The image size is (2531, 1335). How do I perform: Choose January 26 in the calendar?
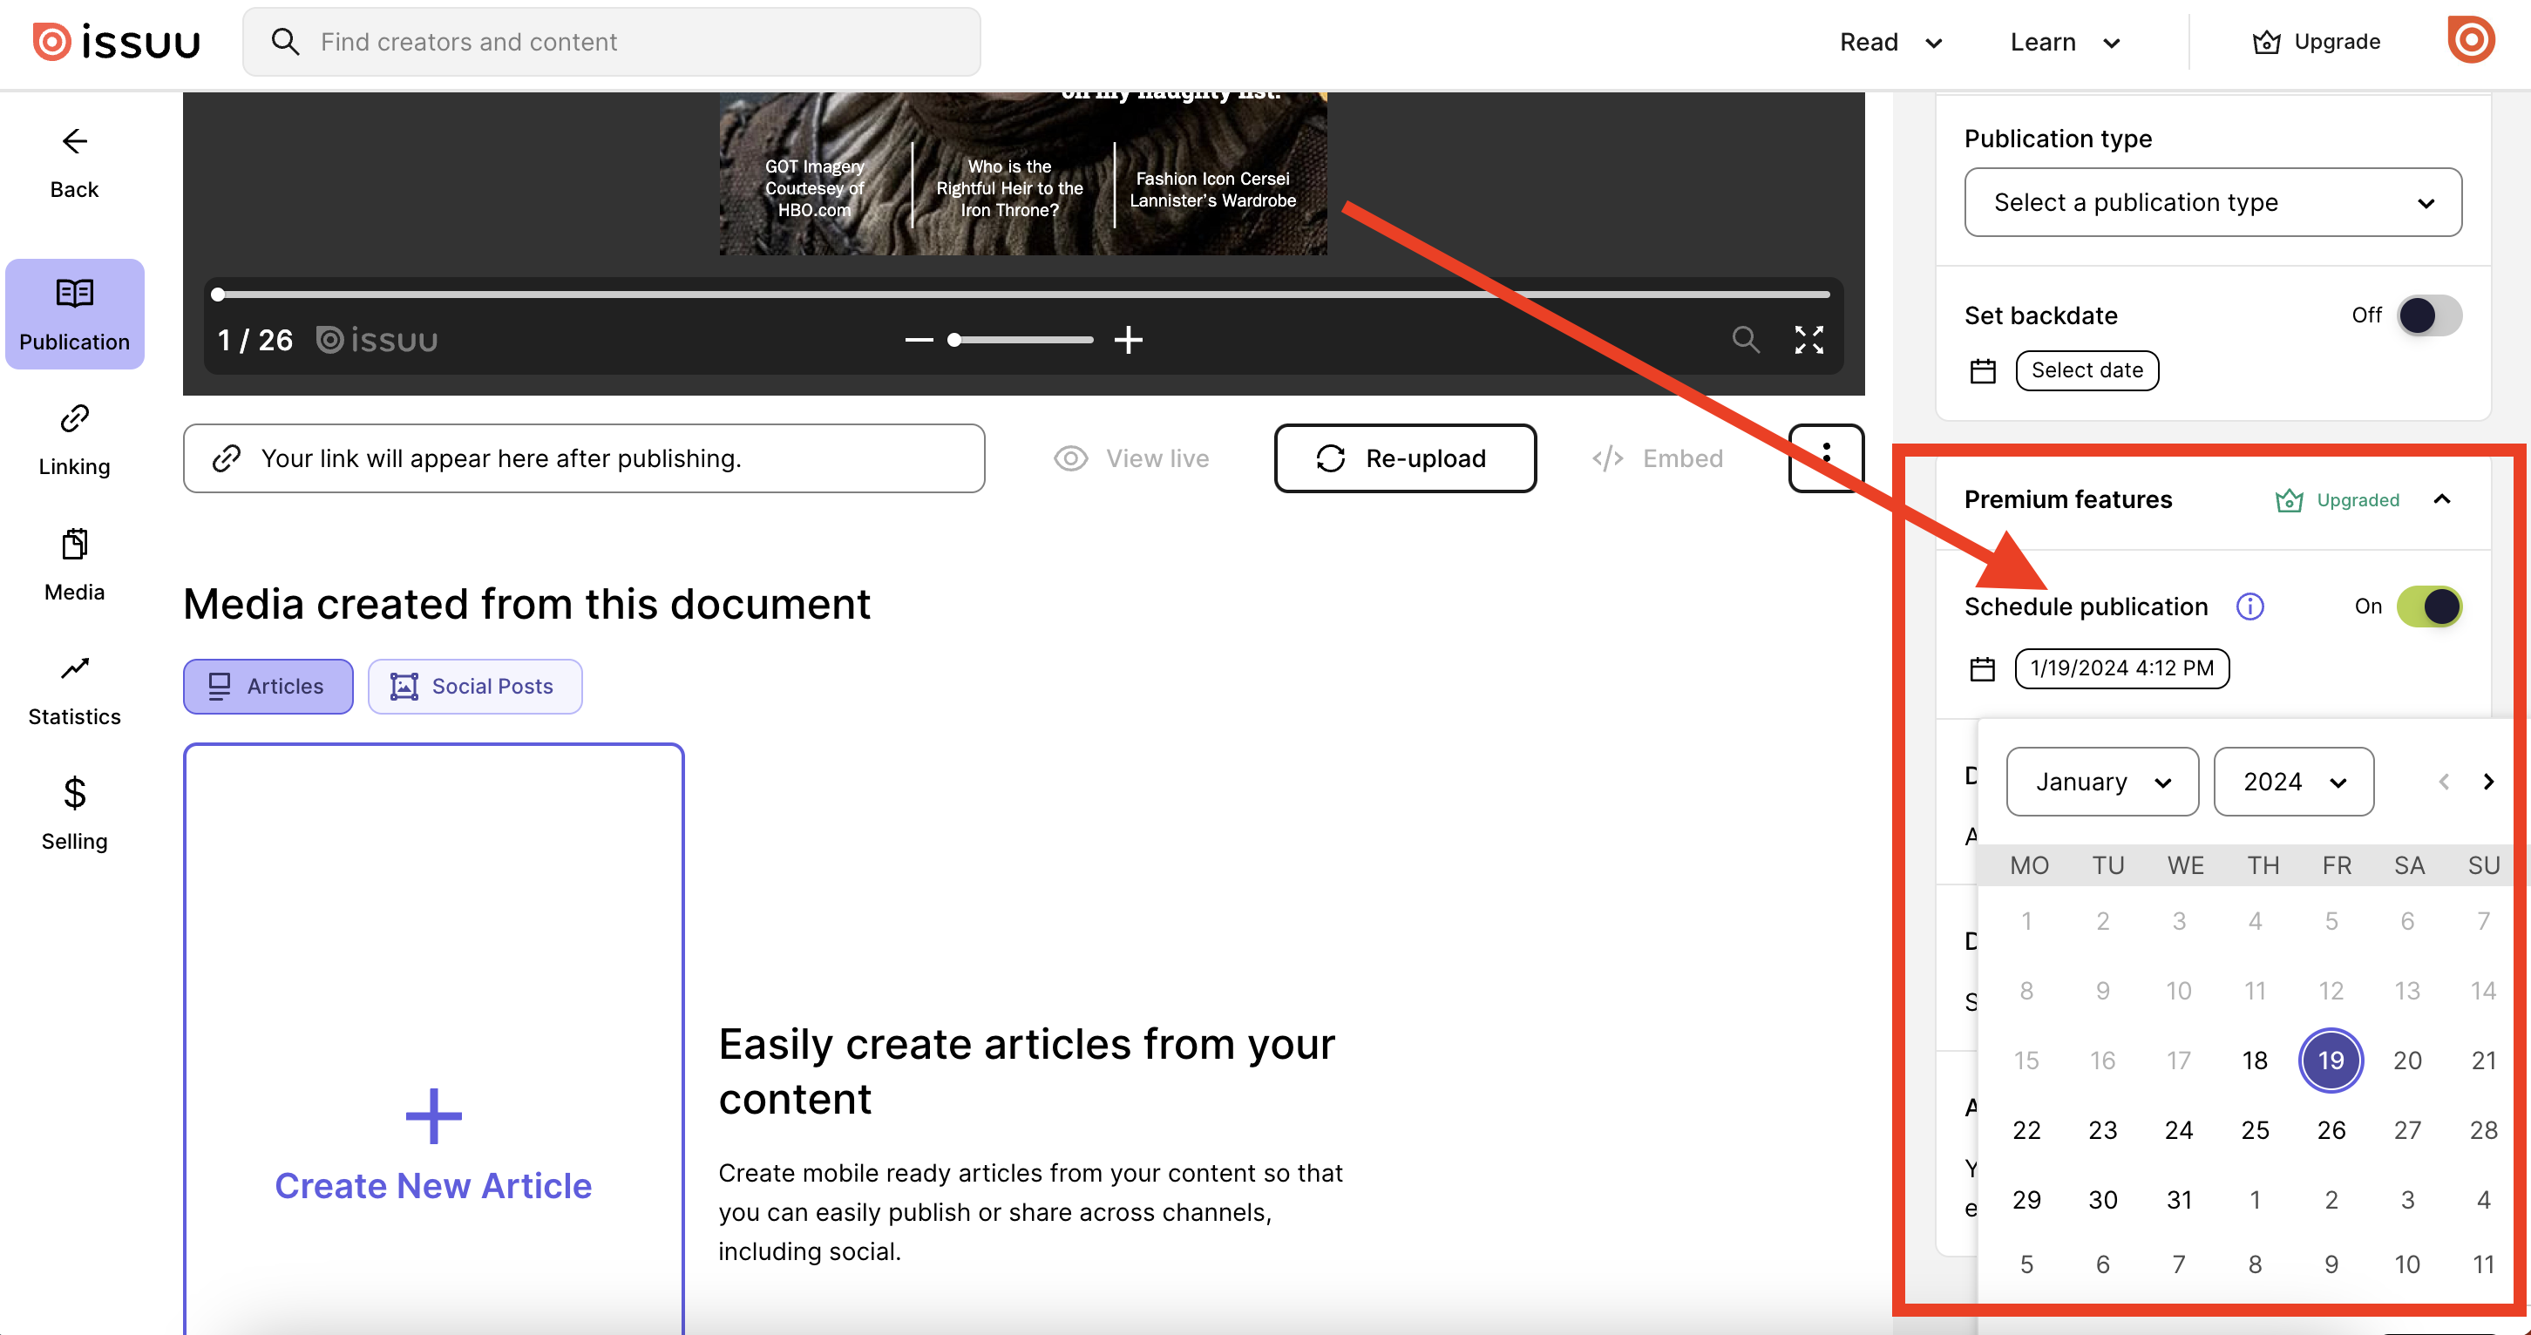pos(2331,1131)
